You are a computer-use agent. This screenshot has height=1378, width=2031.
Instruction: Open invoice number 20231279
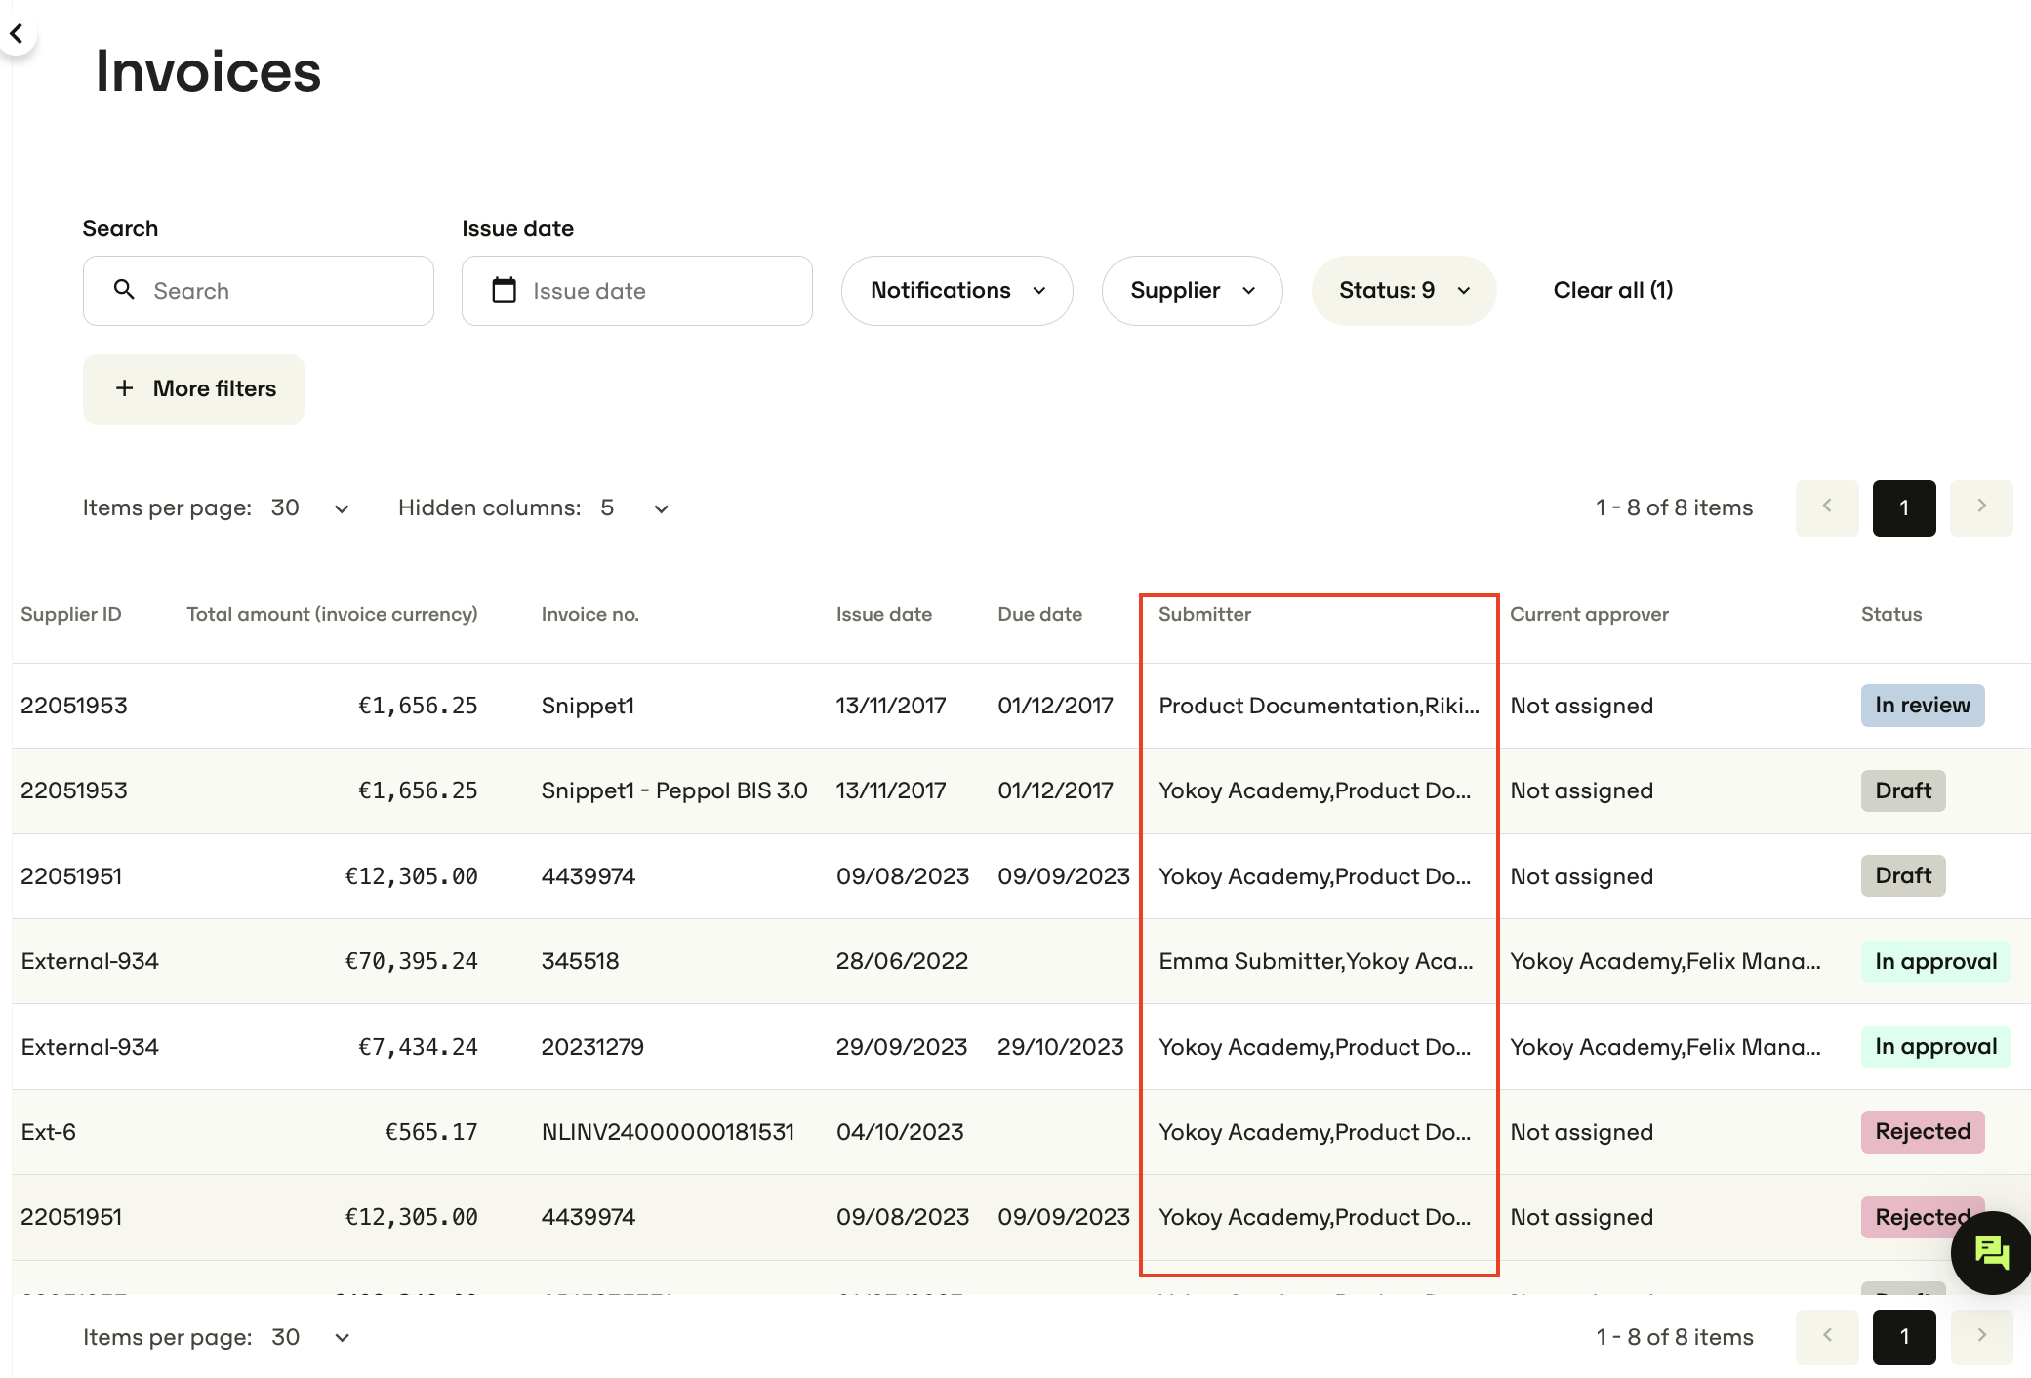pos(592,1047)
